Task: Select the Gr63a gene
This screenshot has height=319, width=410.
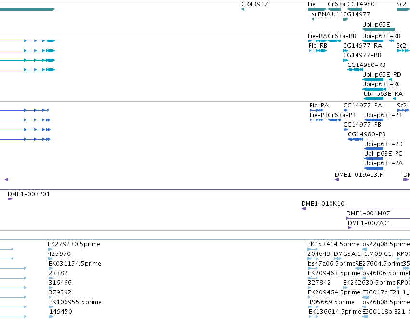Action: [334, 9]
